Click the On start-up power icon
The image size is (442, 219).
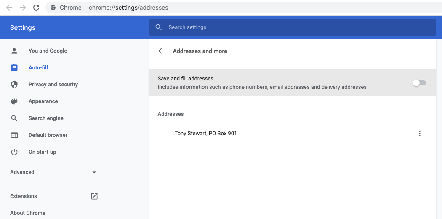point(14,152)
